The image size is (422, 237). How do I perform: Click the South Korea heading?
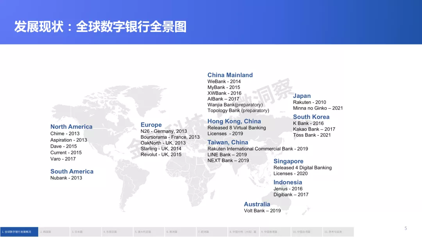click(x=311, y=117)
